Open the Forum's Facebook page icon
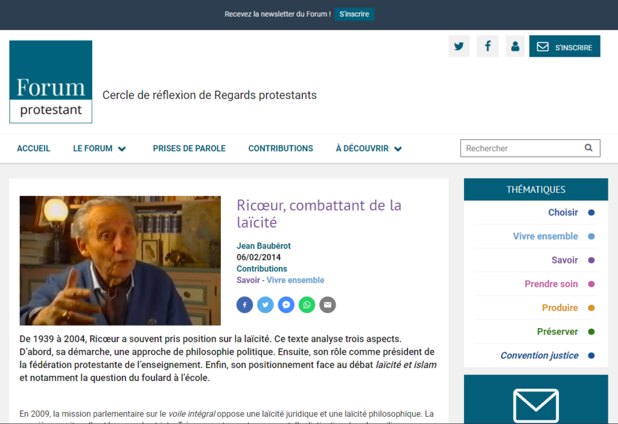The image size is (618, 424). tap(488, 46)
